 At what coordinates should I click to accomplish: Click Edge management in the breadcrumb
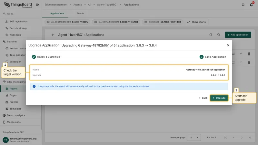click(x=56, y=5)
